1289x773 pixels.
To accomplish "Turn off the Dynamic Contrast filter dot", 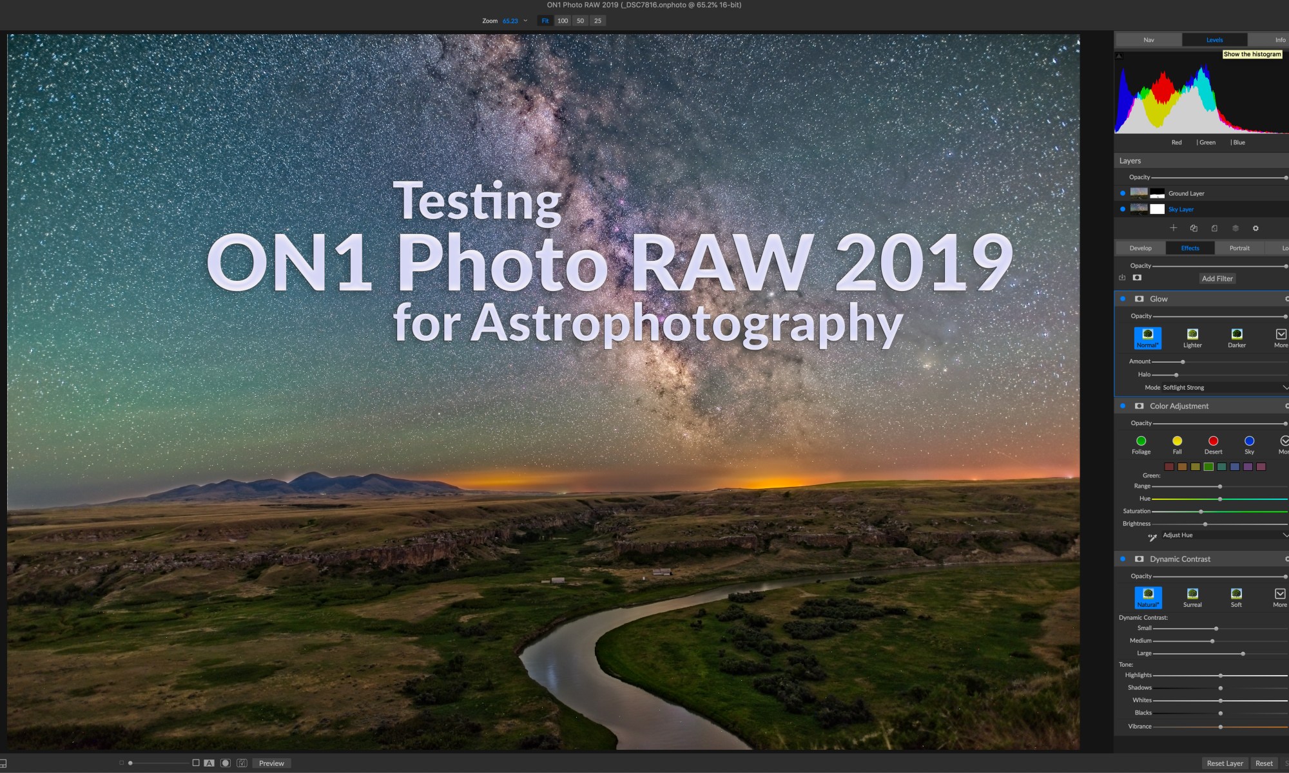I will coord(1123,559).
